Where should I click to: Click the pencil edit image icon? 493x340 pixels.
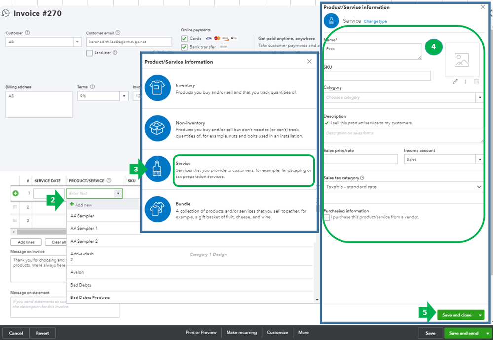tap(455, 81)
